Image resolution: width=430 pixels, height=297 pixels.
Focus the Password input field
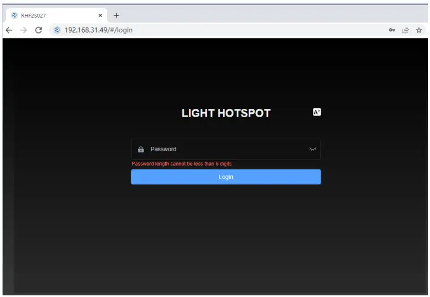tap(226, 150)
